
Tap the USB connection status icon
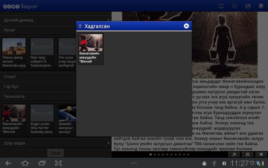[214, 164]
